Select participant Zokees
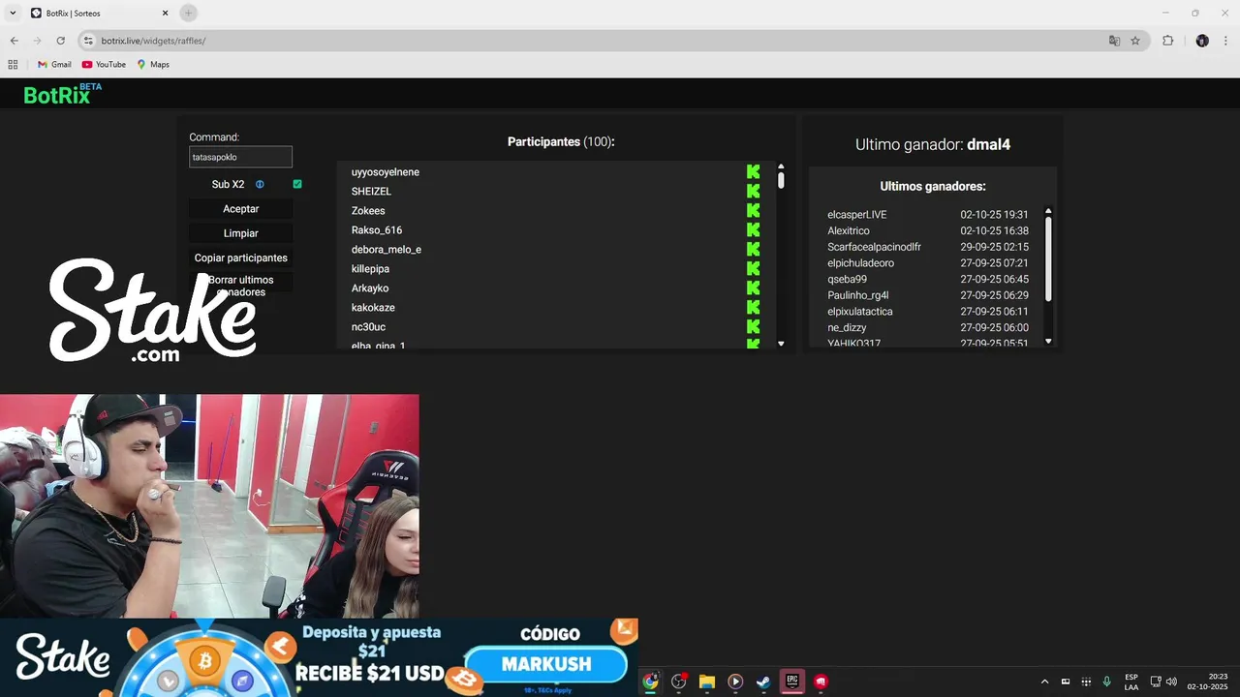Image resolution: width=1240 pixels, height=697 pixels. coord(368,211)
